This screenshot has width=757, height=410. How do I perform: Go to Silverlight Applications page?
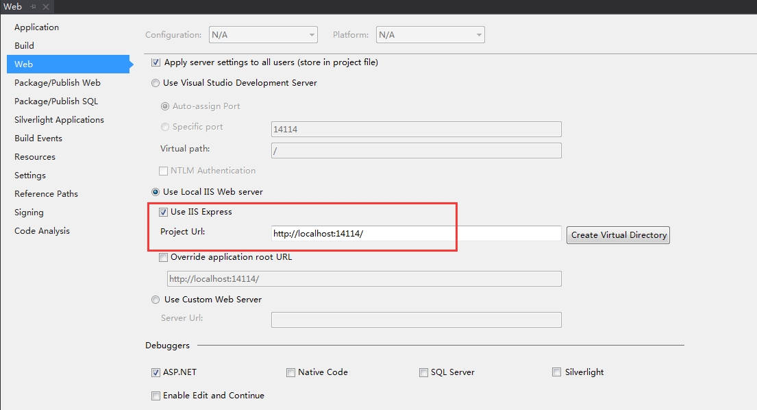pos(59,120)
